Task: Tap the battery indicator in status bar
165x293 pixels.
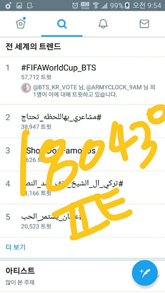Action: 127,5
